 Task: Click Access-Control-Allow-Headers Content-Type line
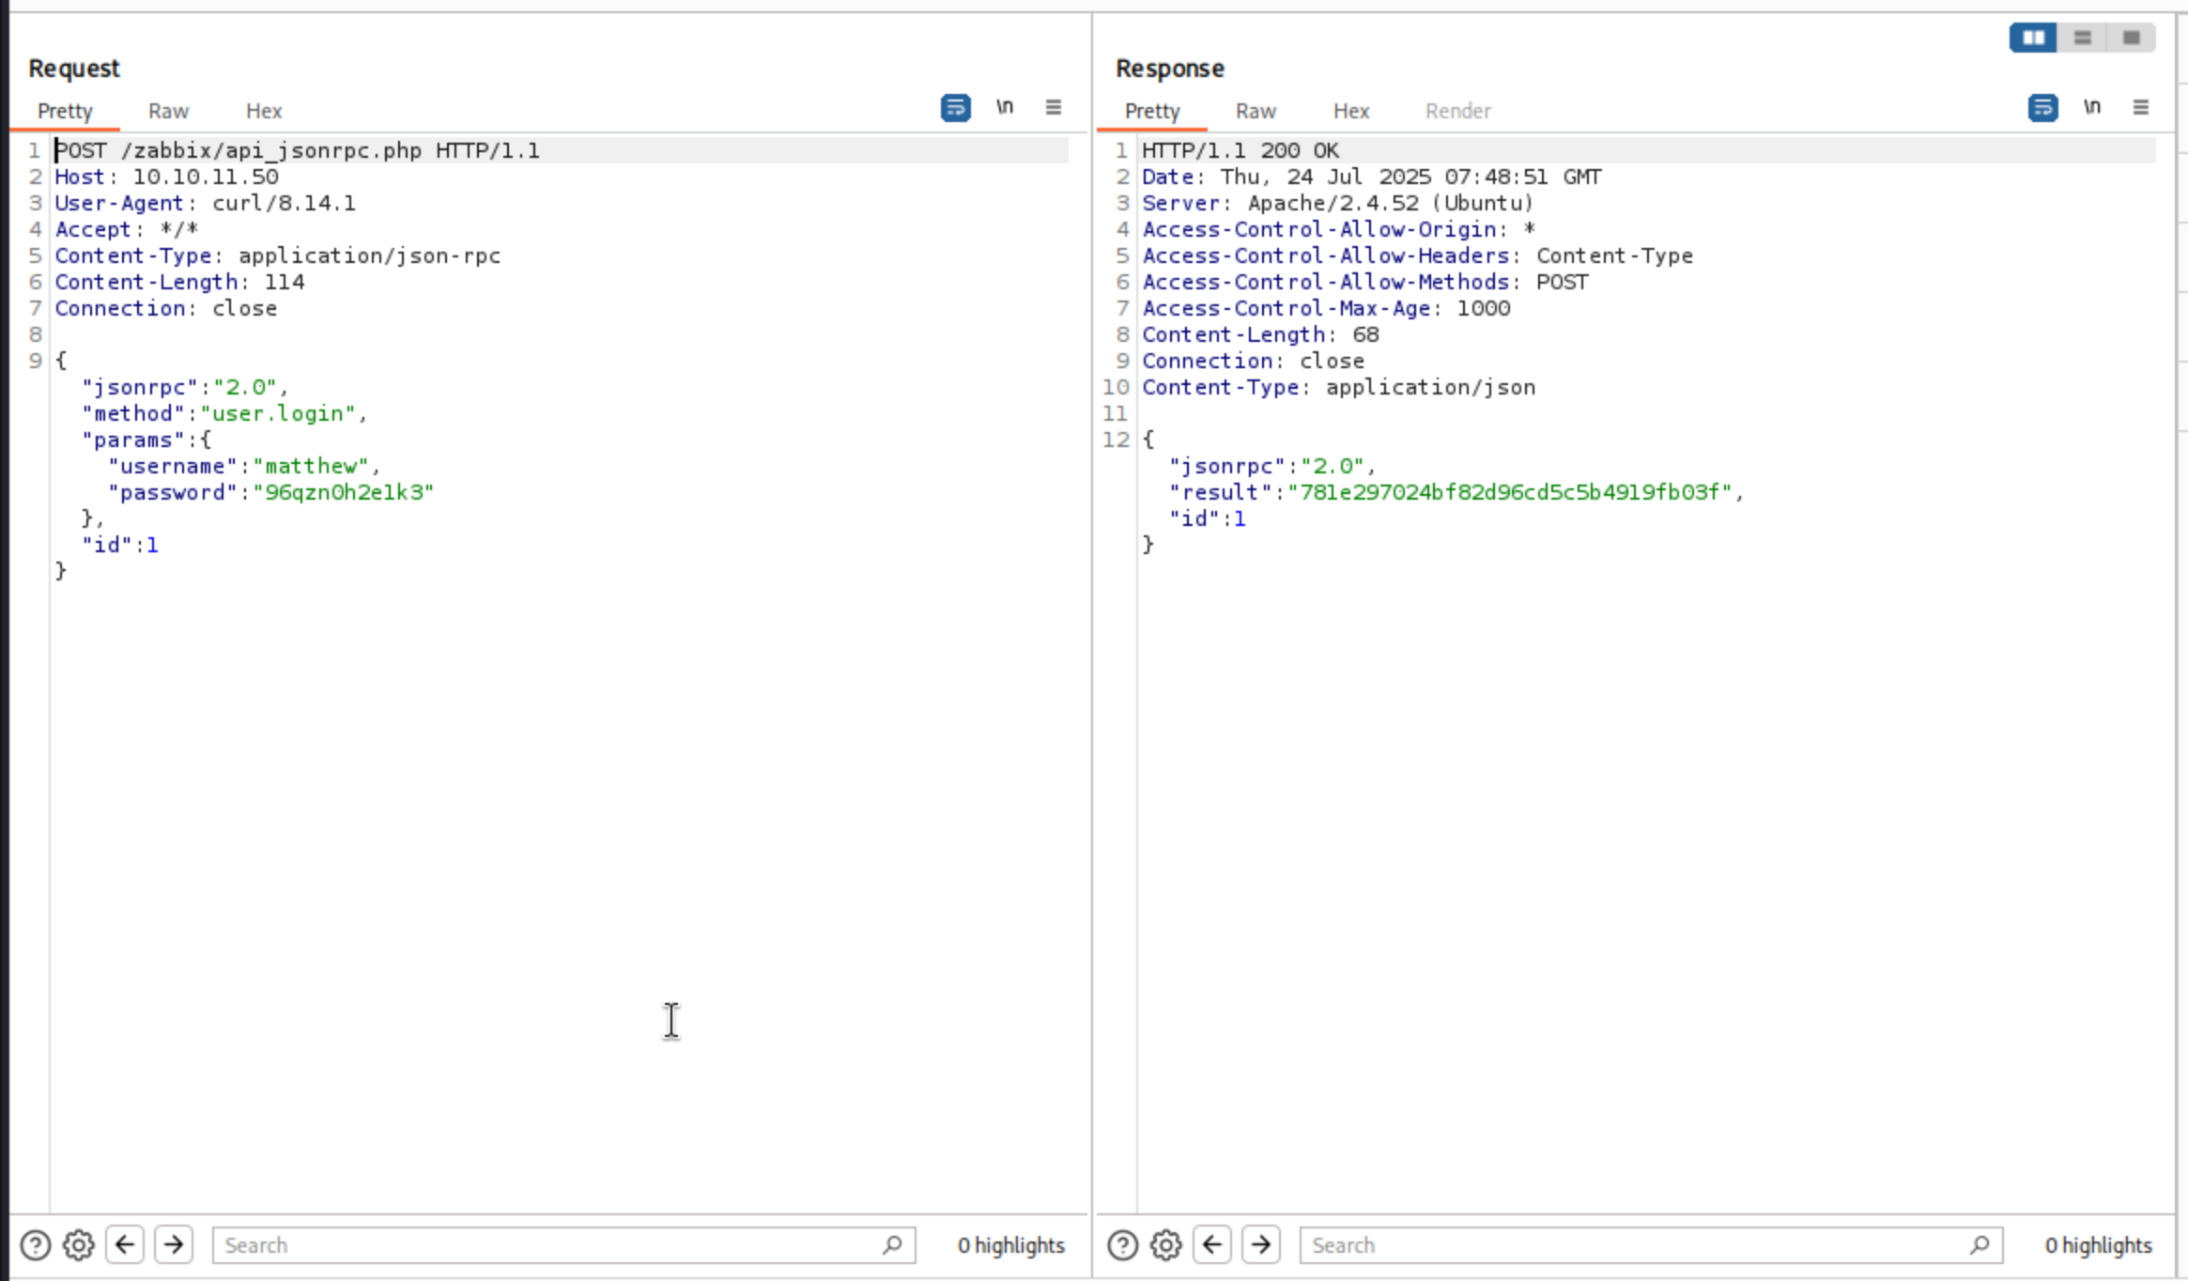point(1418,255)
